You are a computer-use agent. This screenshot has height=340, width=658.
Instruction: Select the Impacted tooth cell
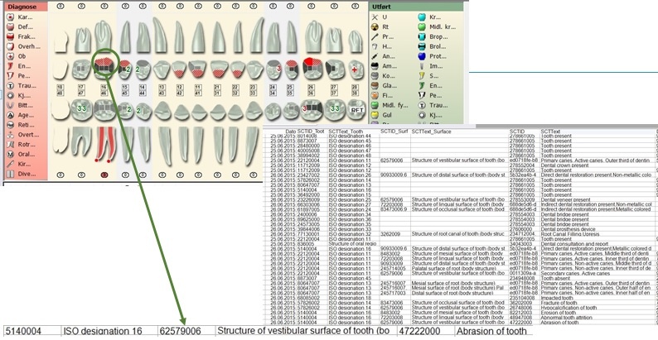pyautogui.click(x=558, y=298)
